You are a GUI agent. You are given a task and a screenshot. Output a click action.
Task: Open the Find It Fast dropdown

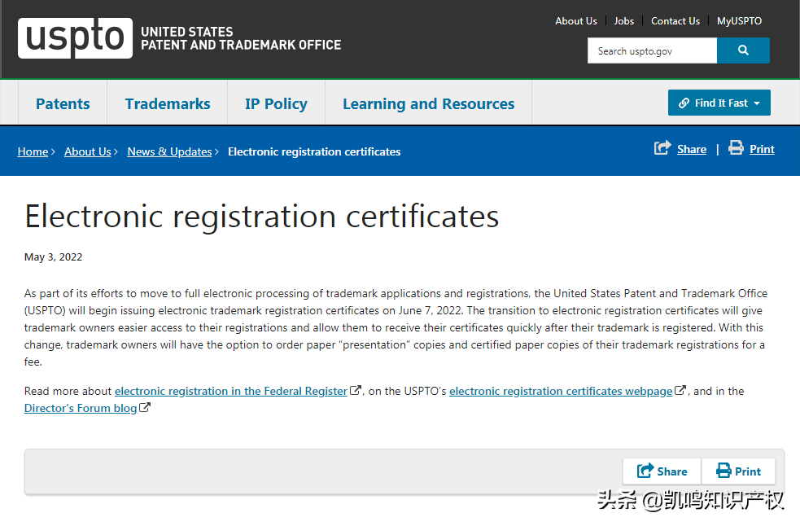(719, 103)
